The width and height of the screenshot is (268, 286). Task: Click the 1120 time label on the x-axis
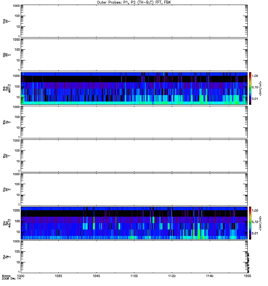[172, 276]
